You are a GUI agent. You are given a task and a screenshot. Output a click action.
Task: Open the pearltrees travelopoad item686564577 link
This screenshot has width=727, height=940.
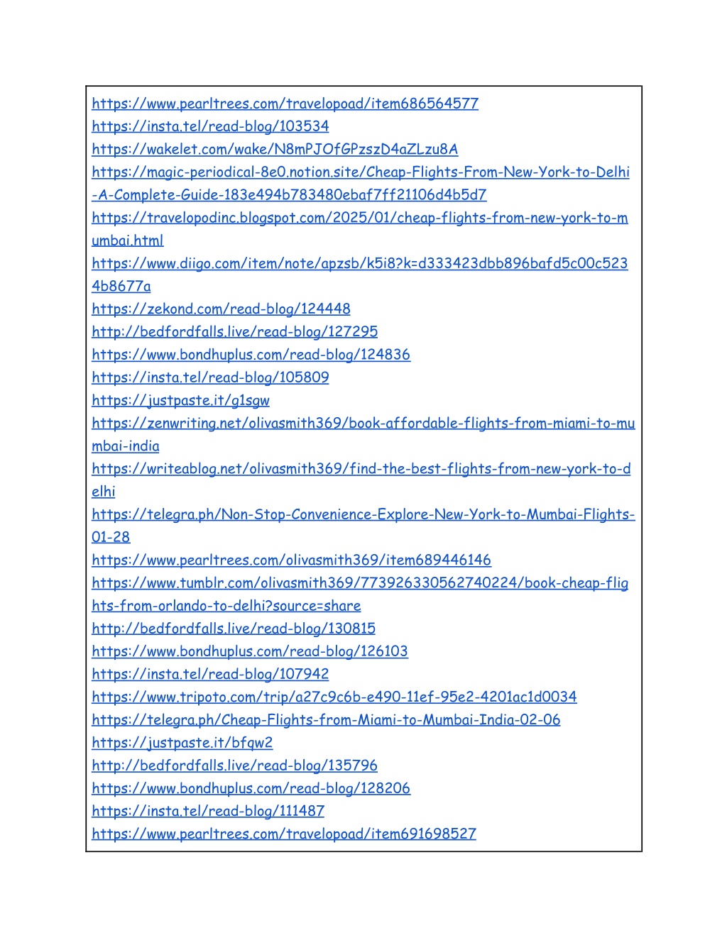point(285,104)
